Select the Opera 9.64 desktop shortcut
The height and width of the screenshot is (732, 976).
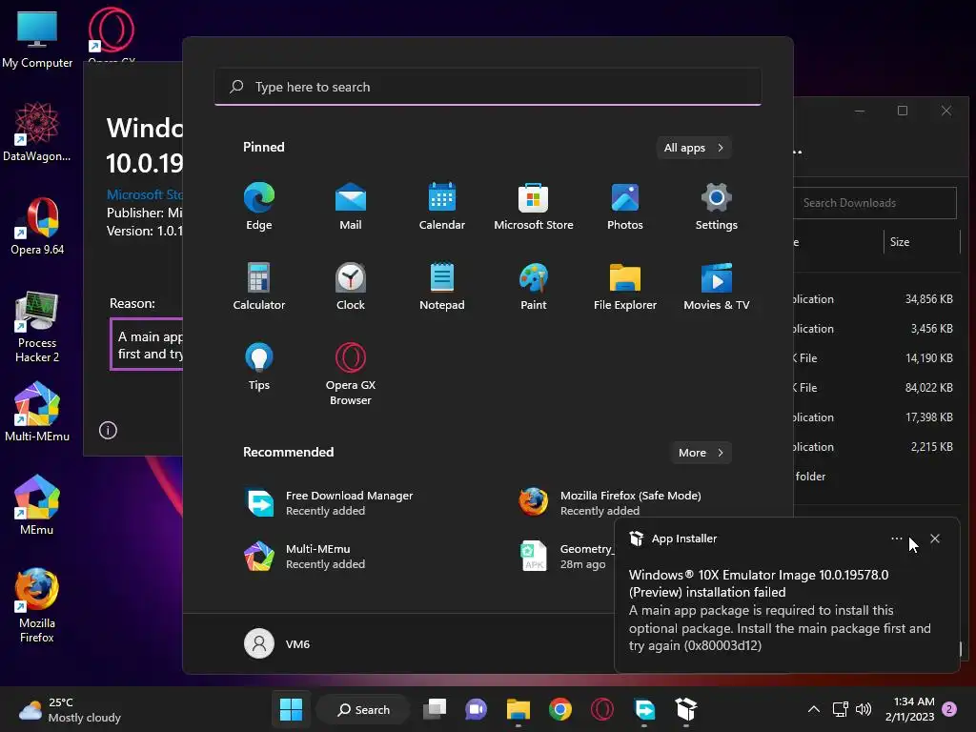pyautogui.click(x=37, y=225)
